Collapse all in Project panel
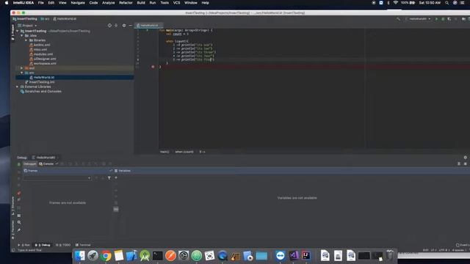This screenshot has height=264, width=470. tap(116, 26)
